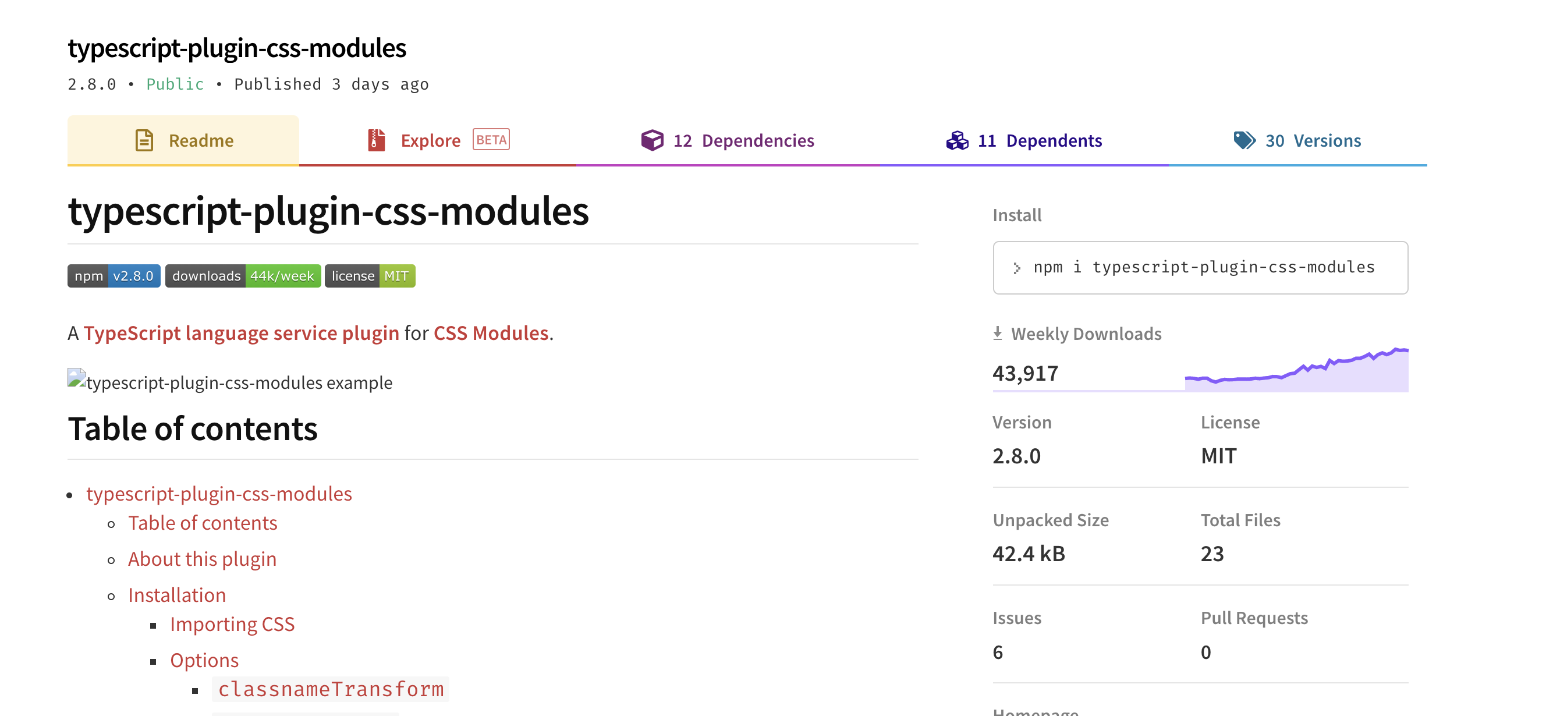
Task: Click the Explore zip file icon
Action: (376, 140)
